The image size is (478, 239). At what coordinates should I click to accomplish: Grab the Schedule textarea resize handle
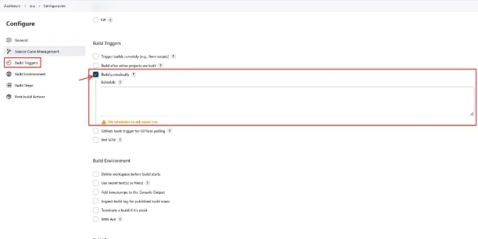[471, 113]
